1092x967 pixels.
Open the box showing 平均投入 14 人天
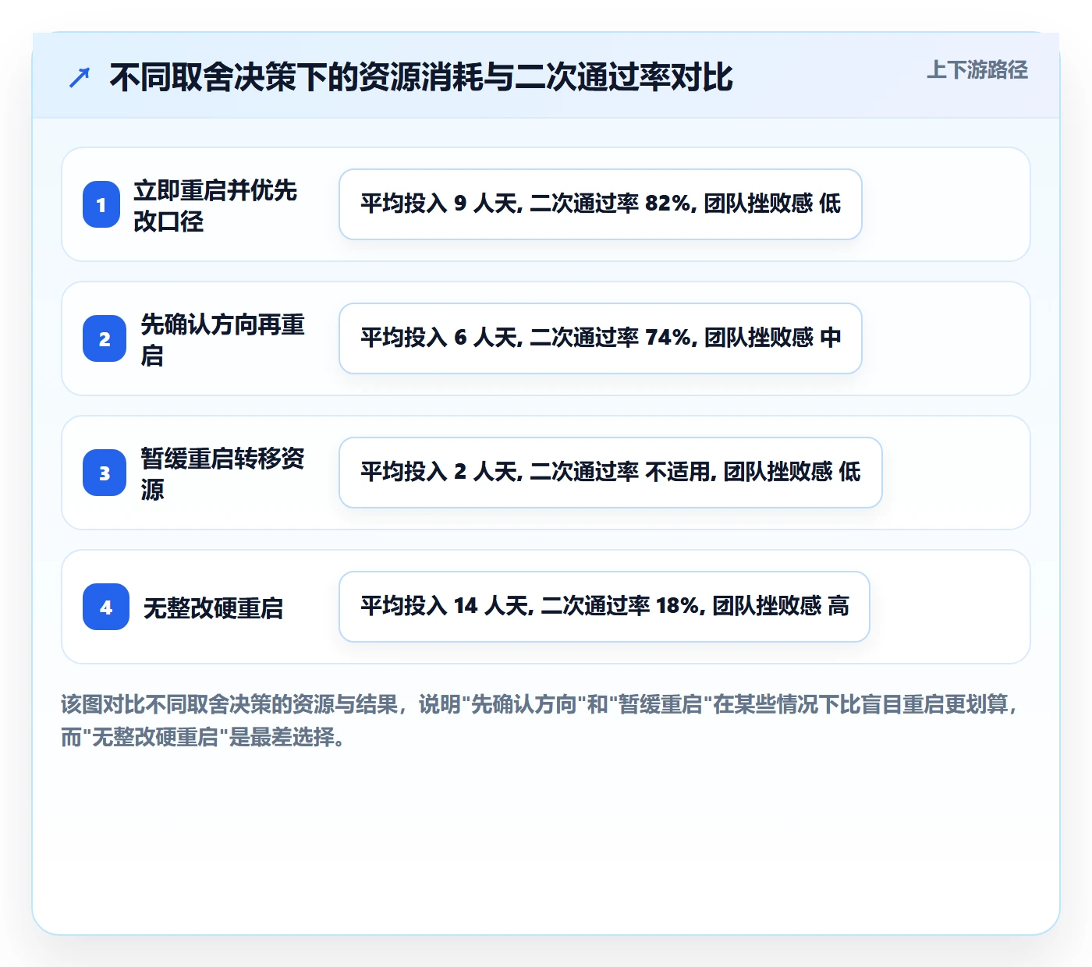[x=604, y=607]
